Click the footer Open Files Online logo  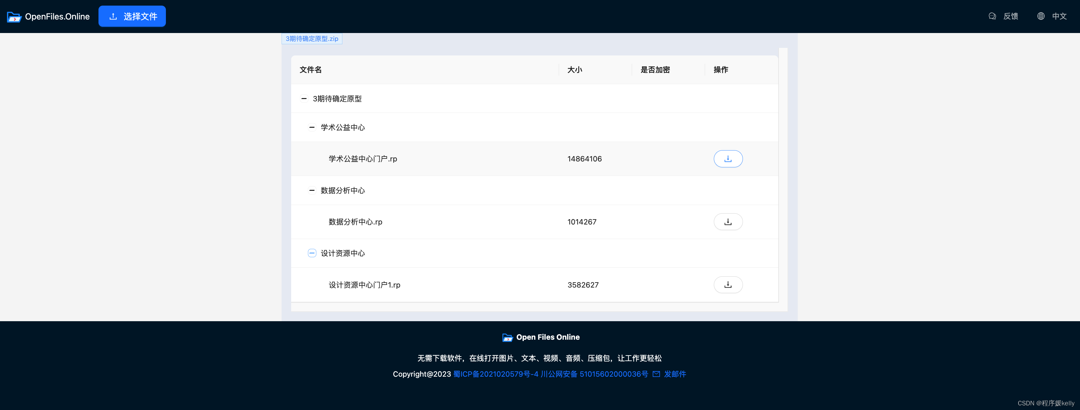point(507,338)
